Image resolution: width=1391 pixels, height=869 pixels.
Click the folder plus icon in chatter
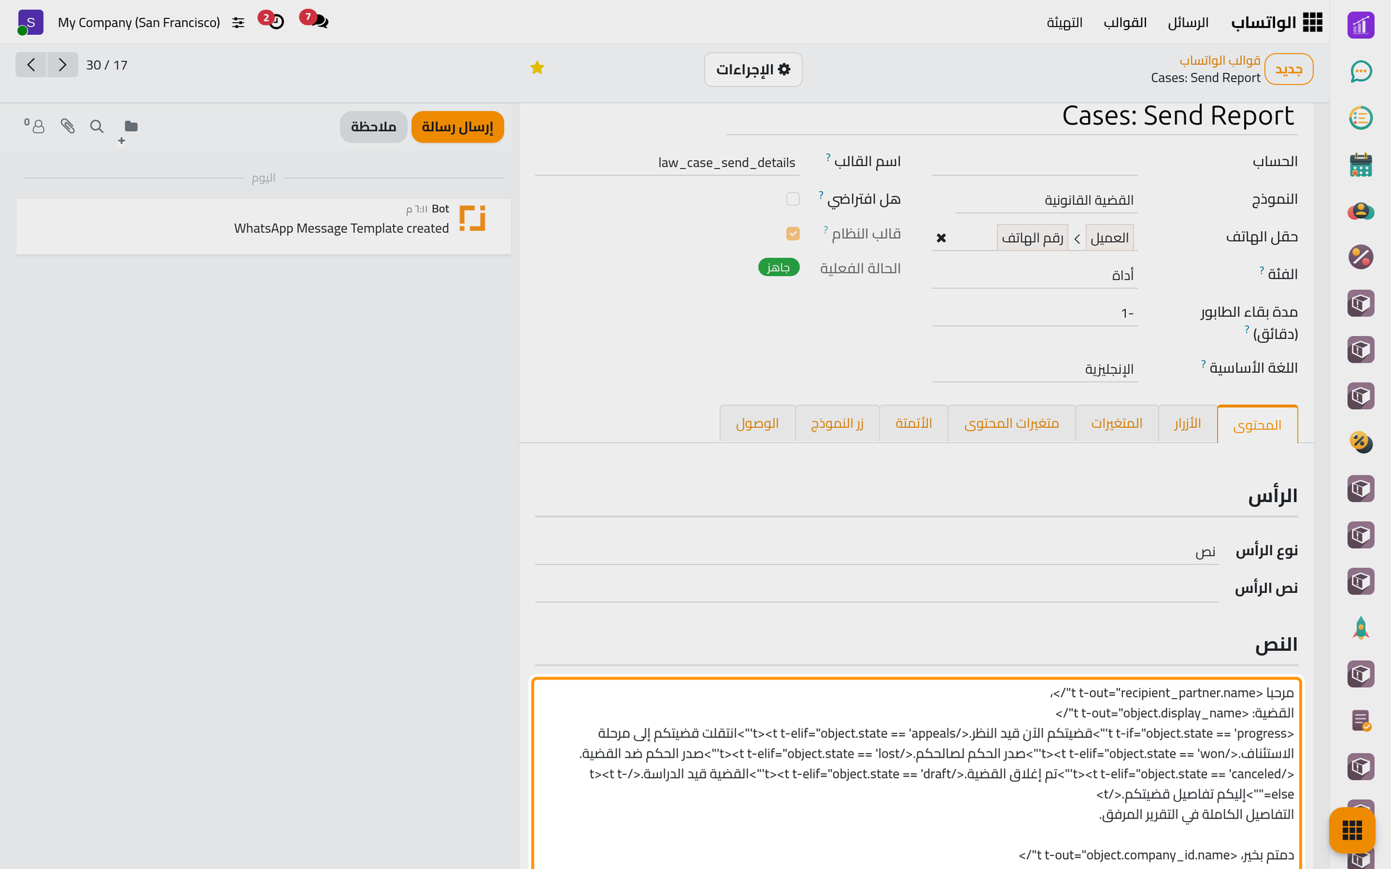point(128,130)
